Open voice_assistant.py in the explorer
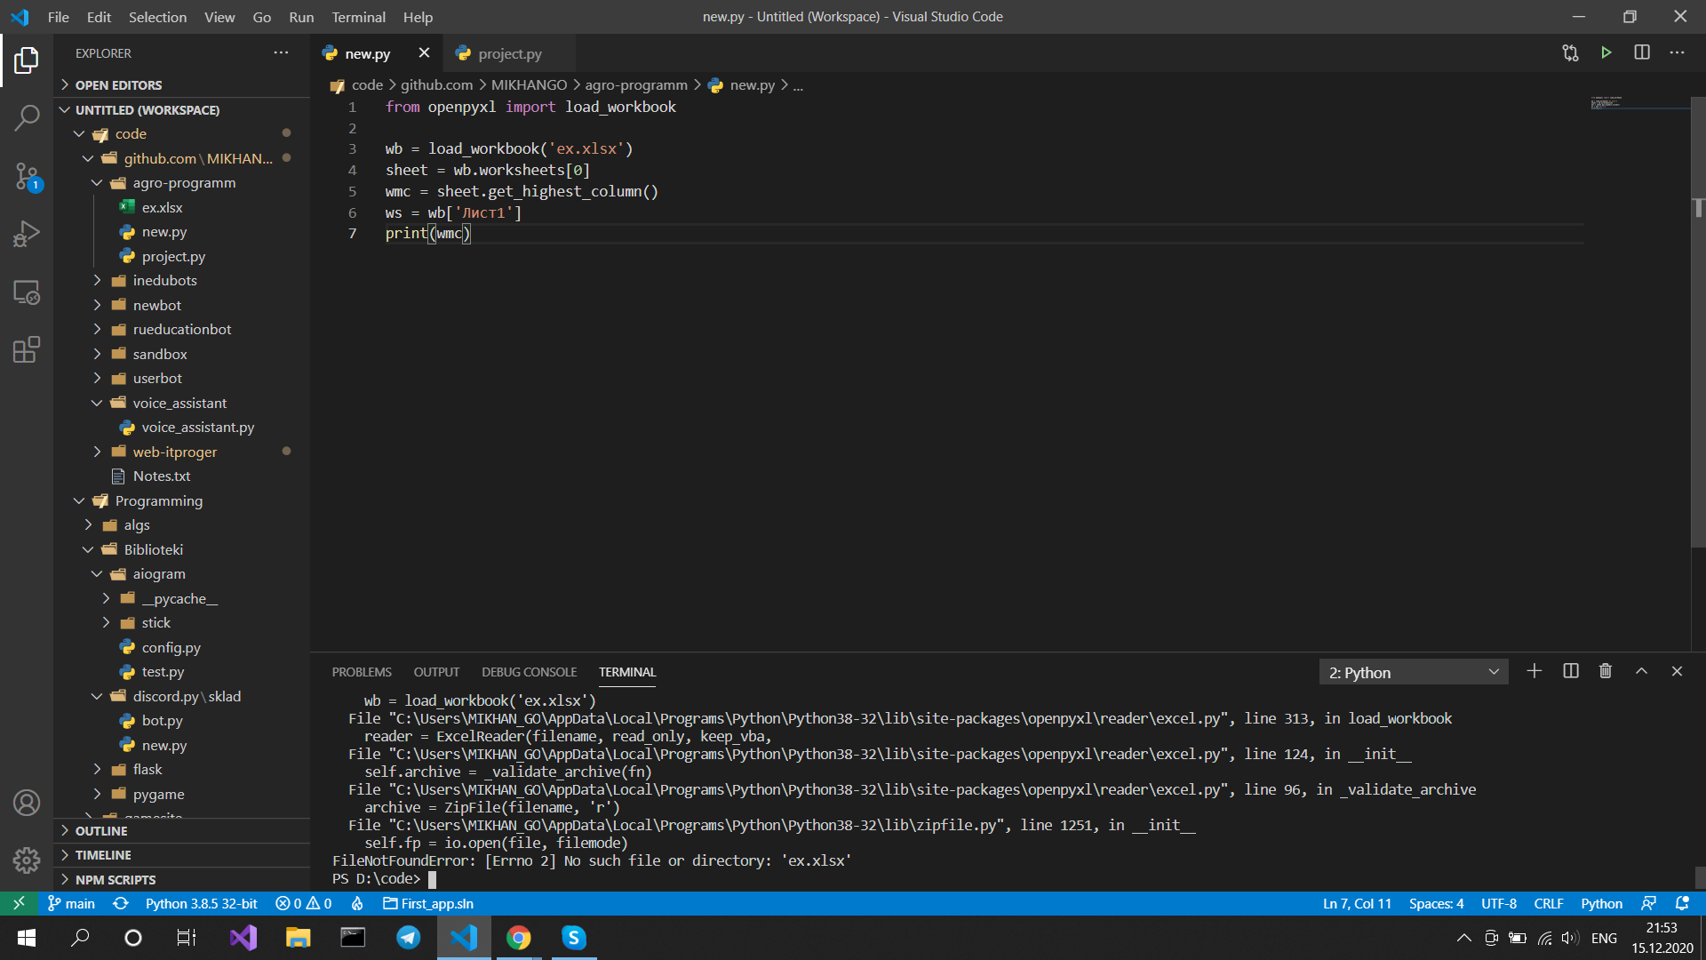Image resolution: width=1706 pixels, height=960 pixels. coord(182,428)
